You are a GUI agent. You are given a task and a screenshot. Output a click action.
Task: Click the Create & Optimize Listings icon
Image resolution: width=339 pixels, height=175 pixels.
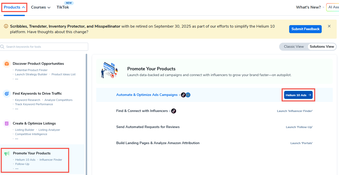pos(7,124)
